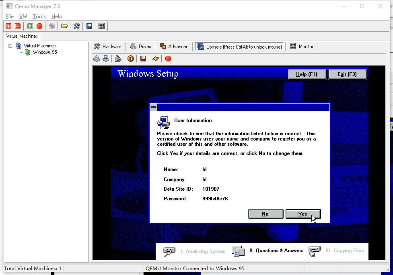The height and width of the screenshot is (275, 393).
Task: Close the Qemu Manager window
Action: coord(380,6)
